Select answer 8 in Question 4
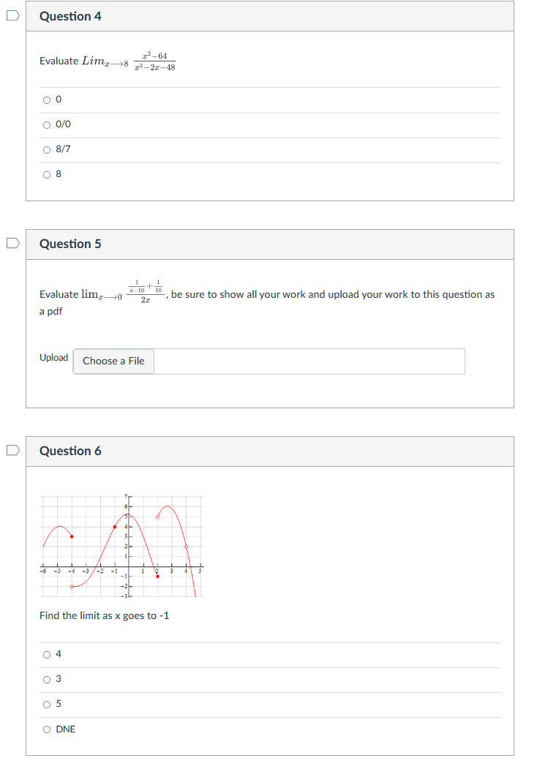 point(45,173)
